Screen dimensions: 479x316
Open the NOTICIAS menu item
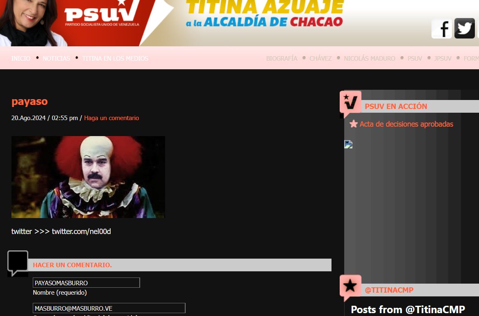tap(56, 58)
